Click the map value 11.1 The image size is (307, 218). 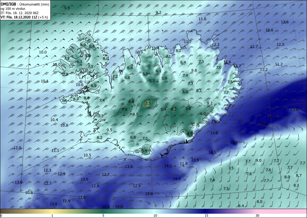pos(55,151)
